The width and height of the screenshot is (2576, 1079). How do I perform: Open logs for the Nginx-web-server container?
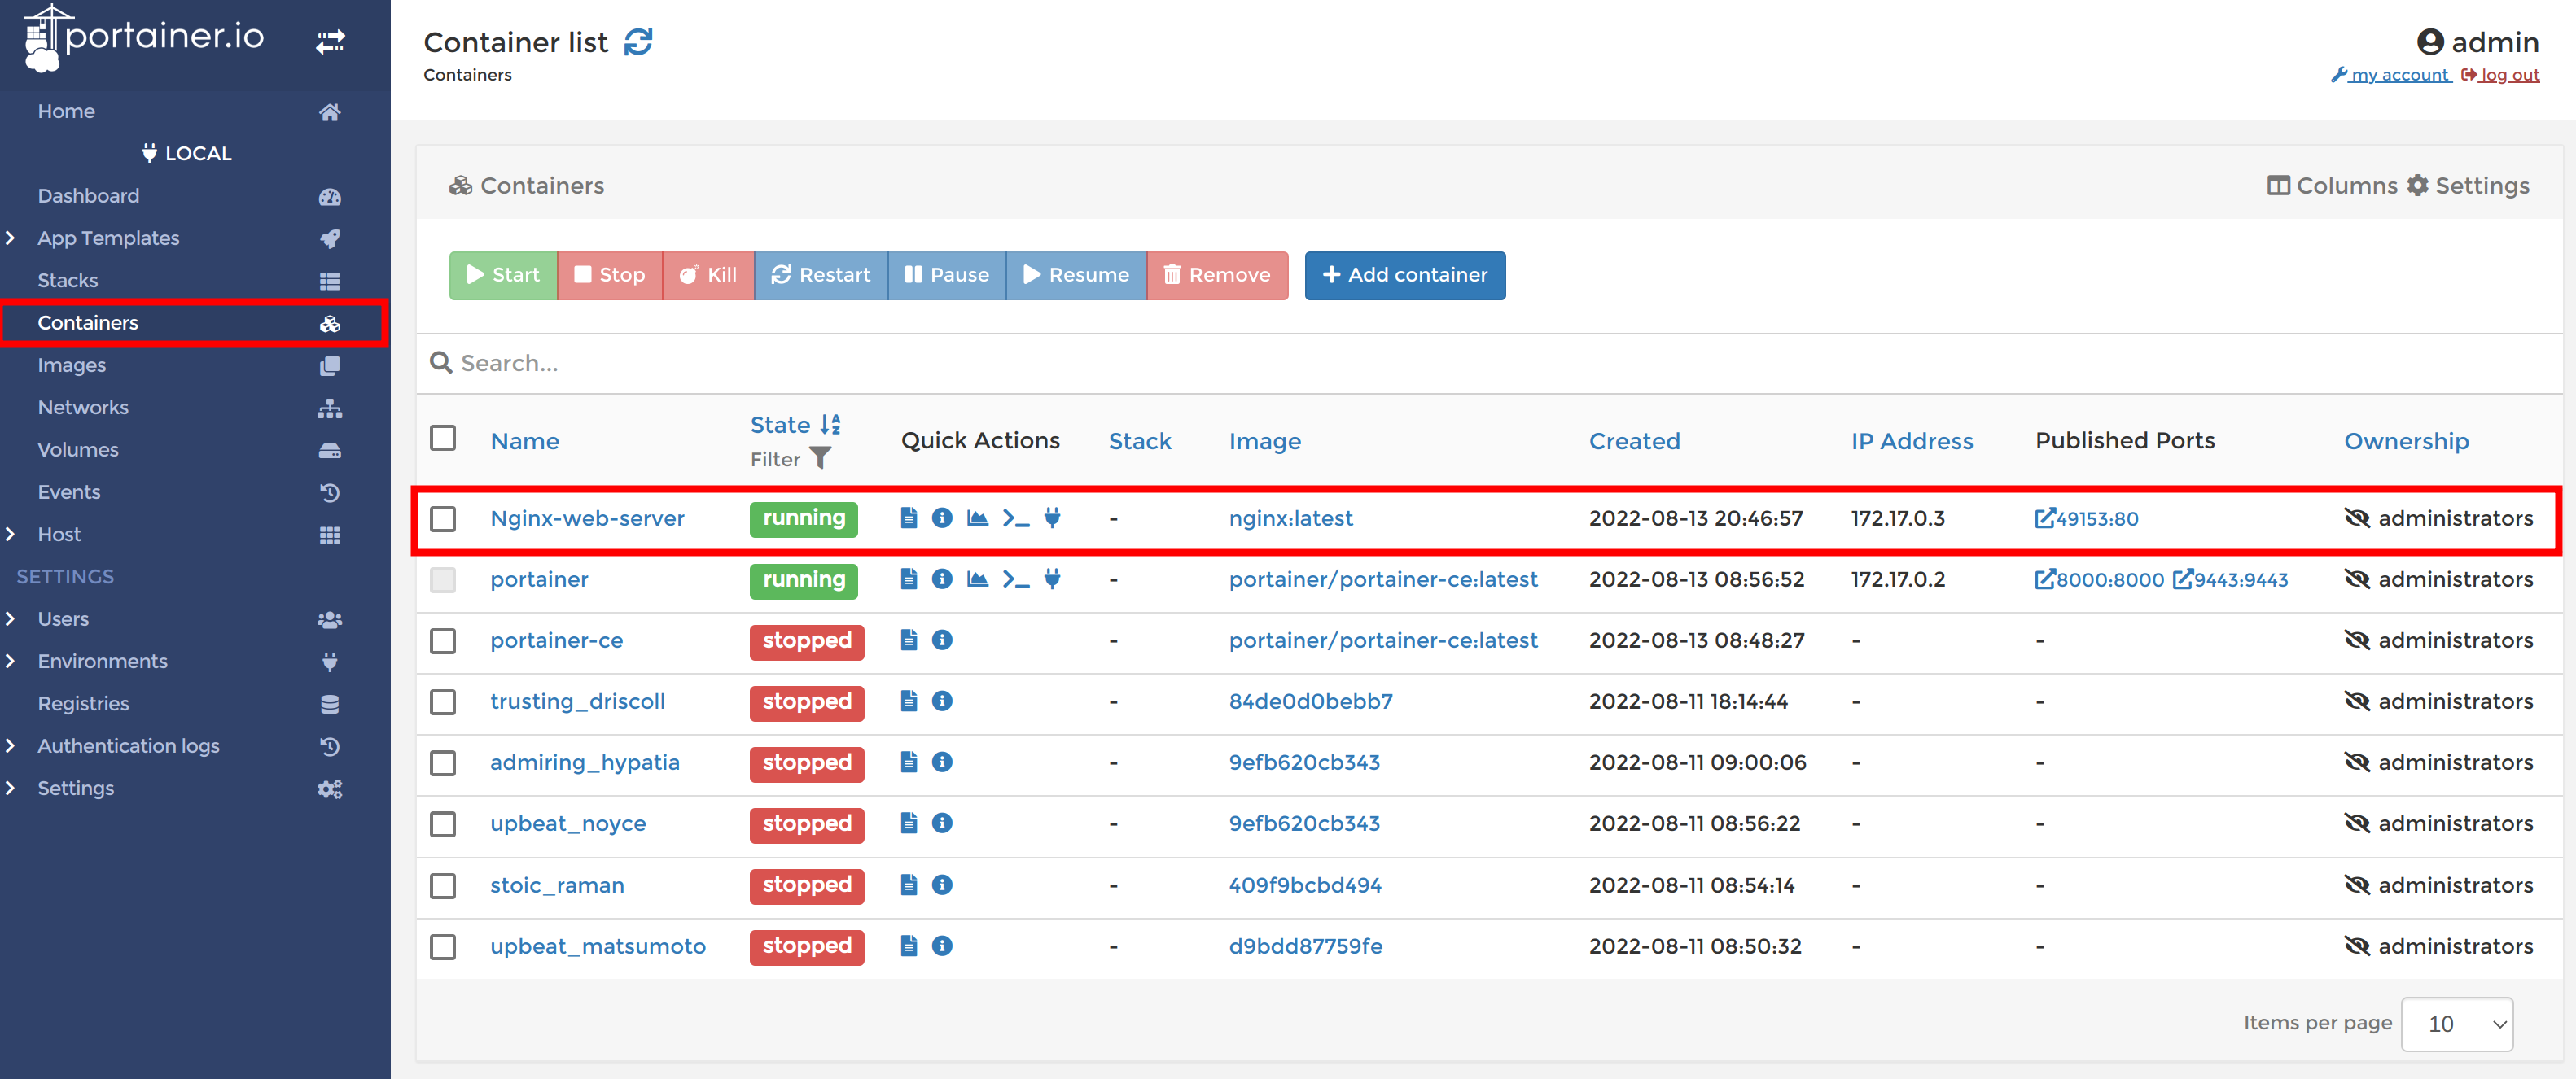pos(908,518)
